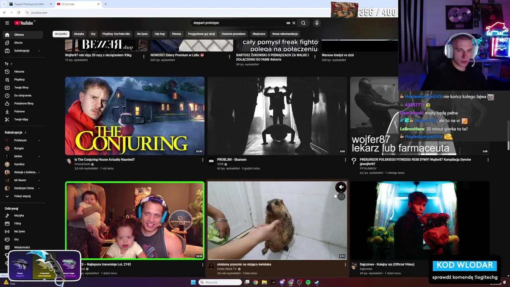Open Spotify from the taskbar
The height and width of the screenshot is (287, 510).
click(x=308, y=282)
